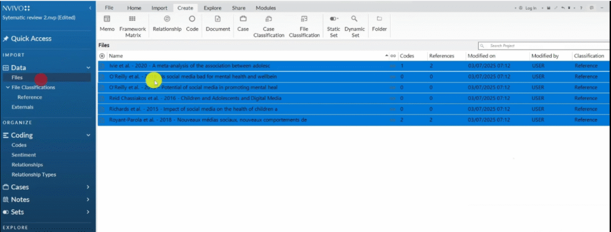Screen dimensions: 611x232
Task: Open the feedback chat icon
Action: point(592,8)
